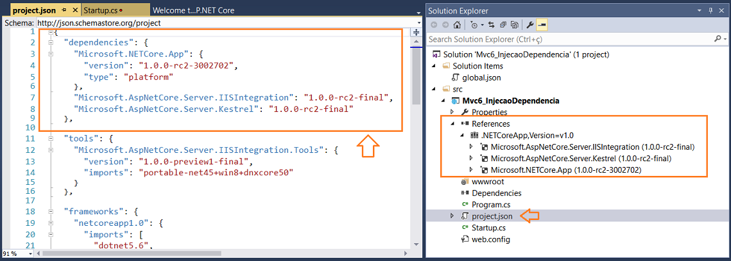The image size is (731, 261).
Task: Collapse the src folder
Action: click(434, 89)
